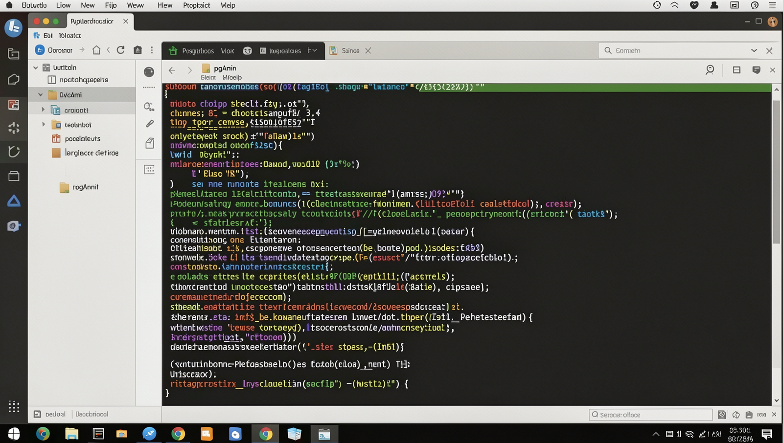Click the oeuloal status bar item
Viewport: 783px width, 443px height.
[50, 414]
